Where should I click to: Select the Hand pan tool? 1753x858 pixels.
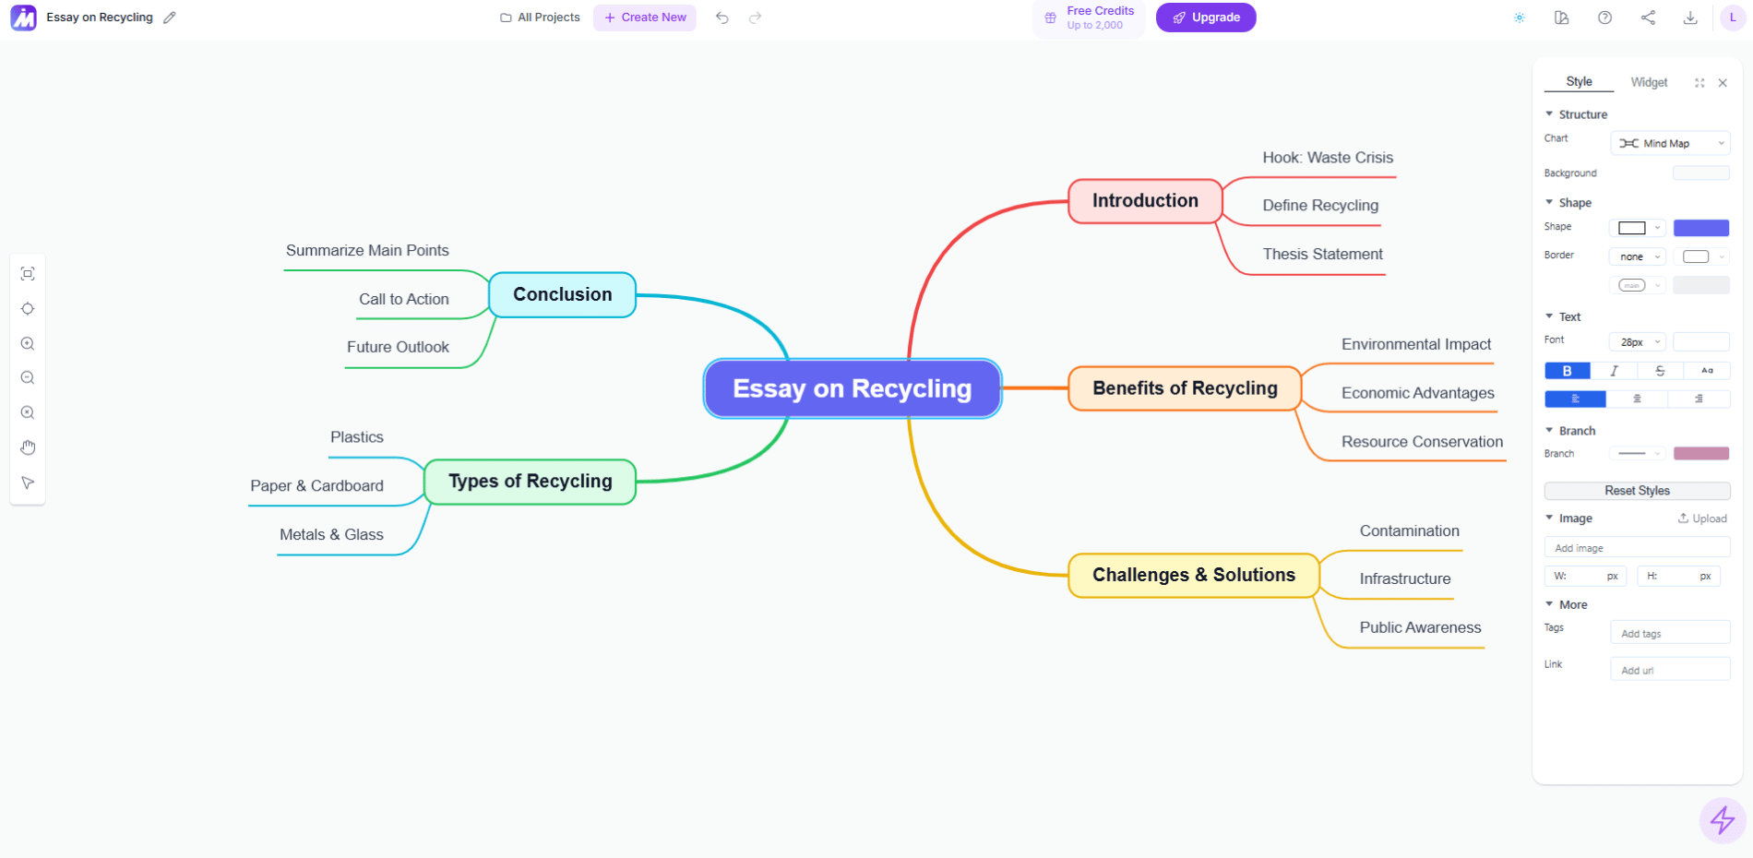pos(28,447)
